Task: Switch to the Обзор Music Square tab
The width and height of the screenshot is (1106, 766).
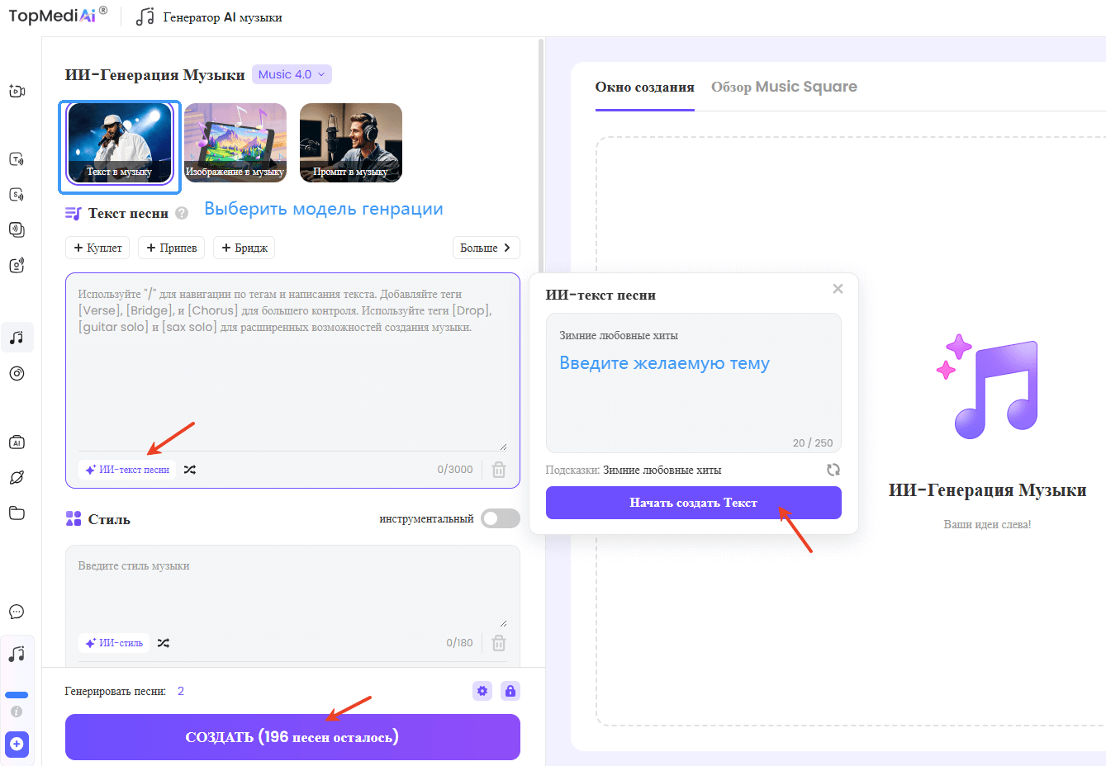Action: [x=784, y=87]
